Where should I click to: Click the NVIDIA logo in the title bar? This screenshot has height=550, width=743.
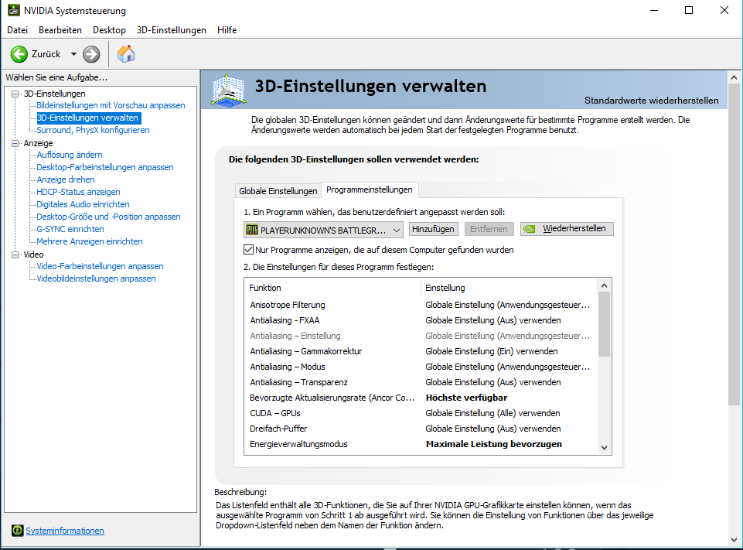coord(14,10)
